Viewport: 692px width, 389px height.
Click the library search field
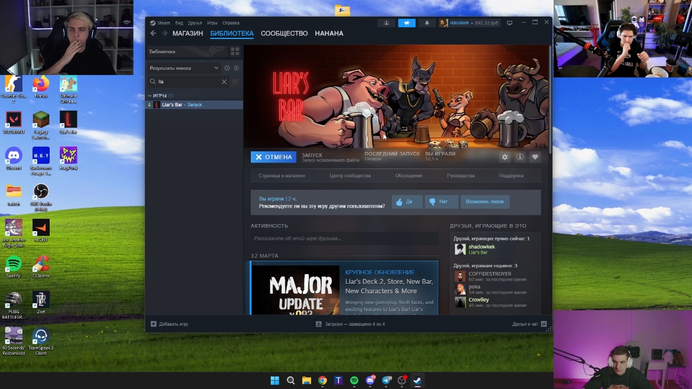click(x=189, y=82)
